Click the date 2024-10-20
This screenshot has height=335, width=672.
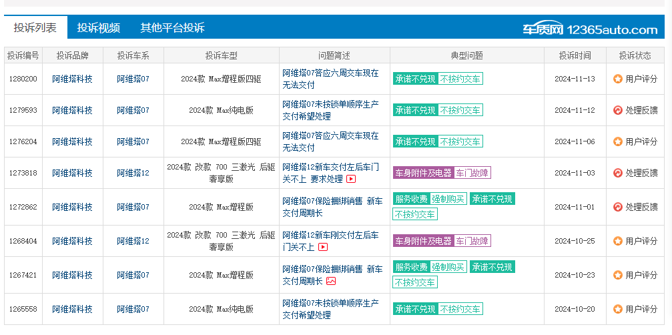[575, 309]
